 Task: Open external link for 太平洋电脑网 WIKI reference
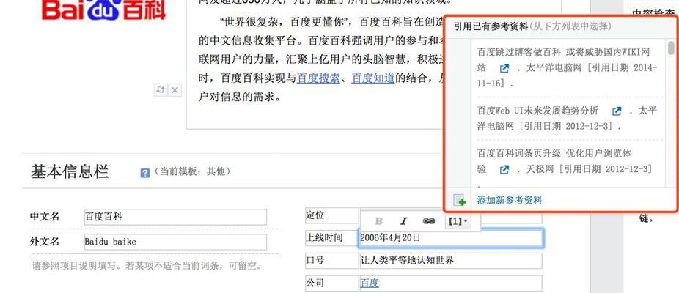(x=504, y=68)
